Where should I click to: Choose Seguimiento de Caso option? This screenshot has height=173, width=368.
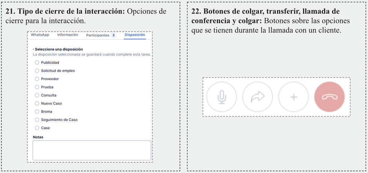(x=37, y=120)
